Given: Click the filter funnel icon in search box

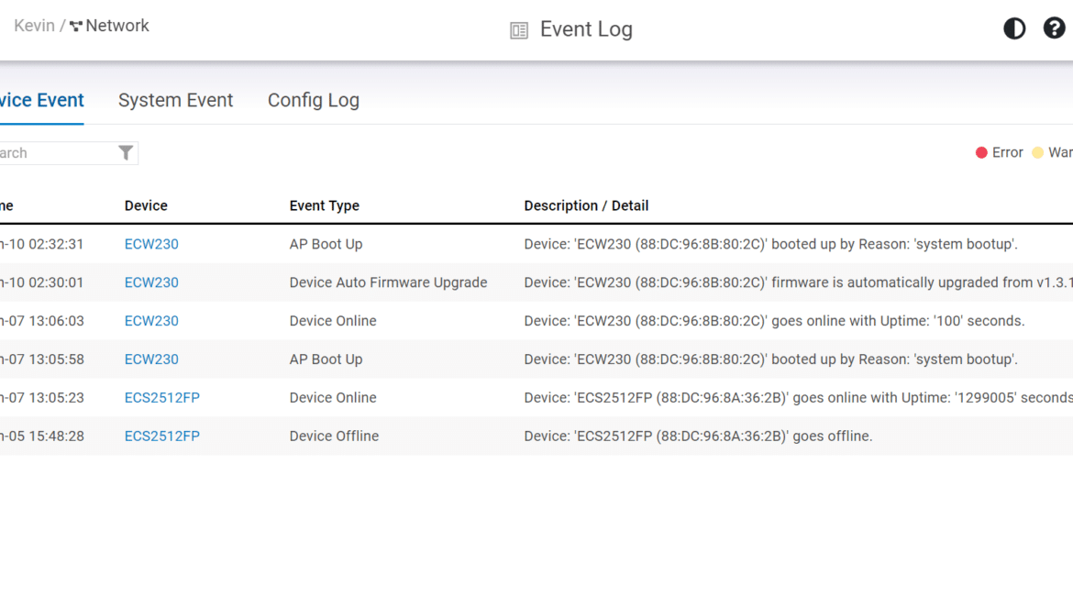Looking at the screenshot, I should pyautogui.click(x=126, y=152).
